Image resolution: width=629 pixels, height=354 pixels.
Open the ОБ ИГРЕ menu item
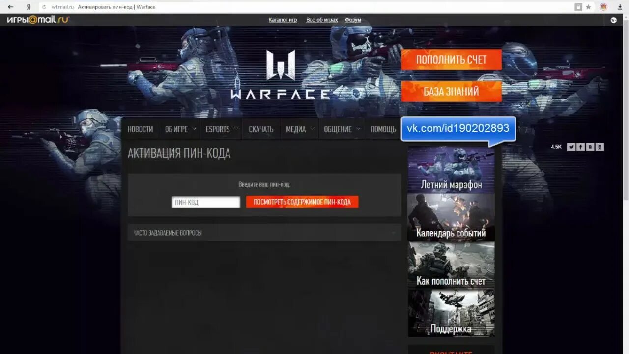[x=176, y=129]
